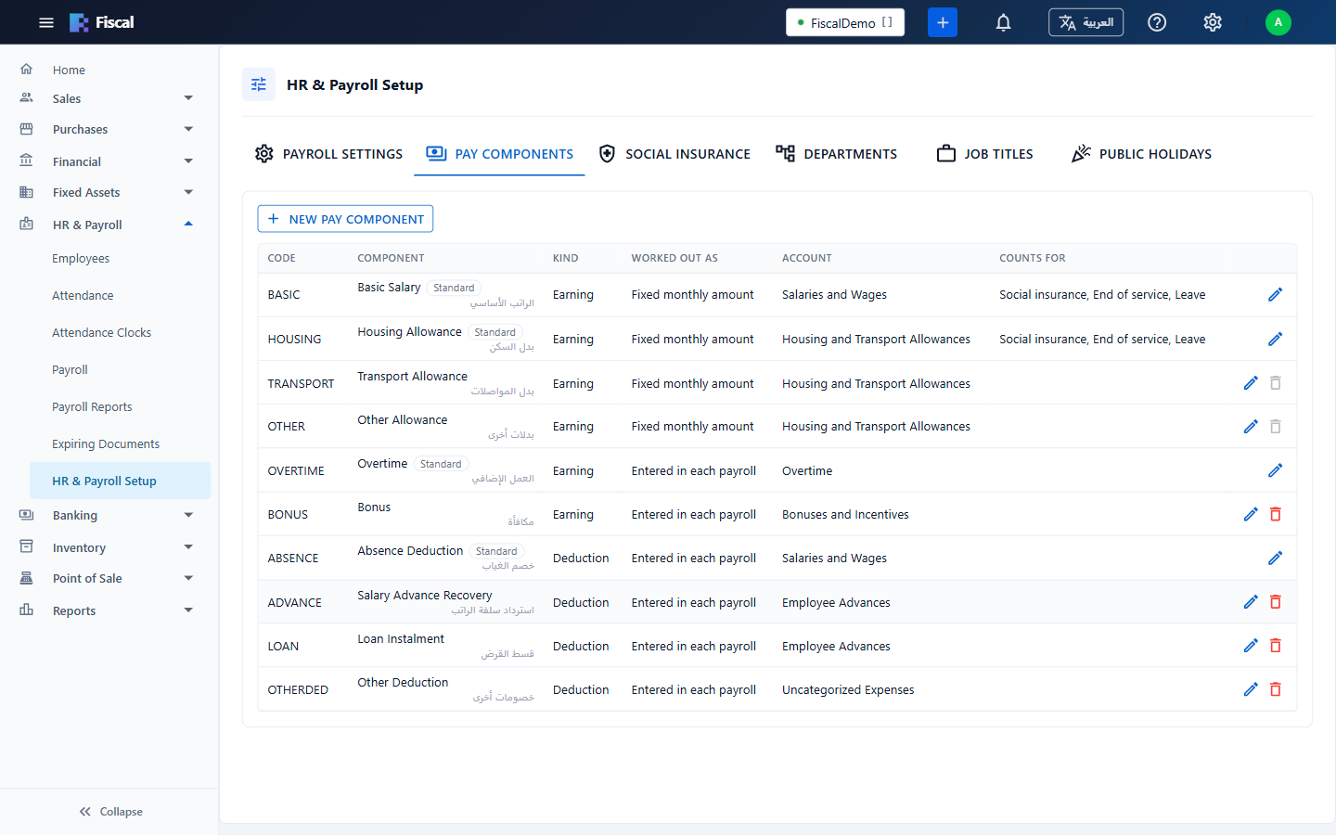Delete the BONUS pay component
Screen dimensions: 1336x835
(x=1276, y=514)
